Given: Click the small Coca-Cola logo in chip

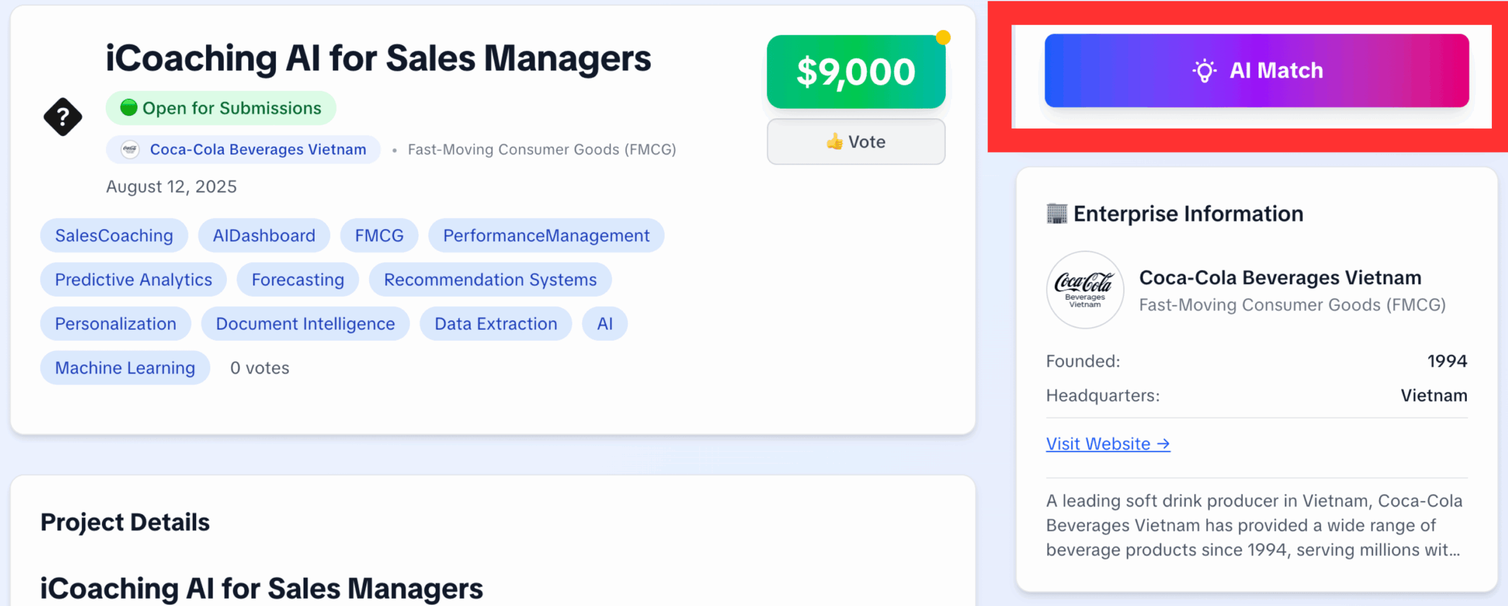Looking at the screenshot, I should (130, 149).
